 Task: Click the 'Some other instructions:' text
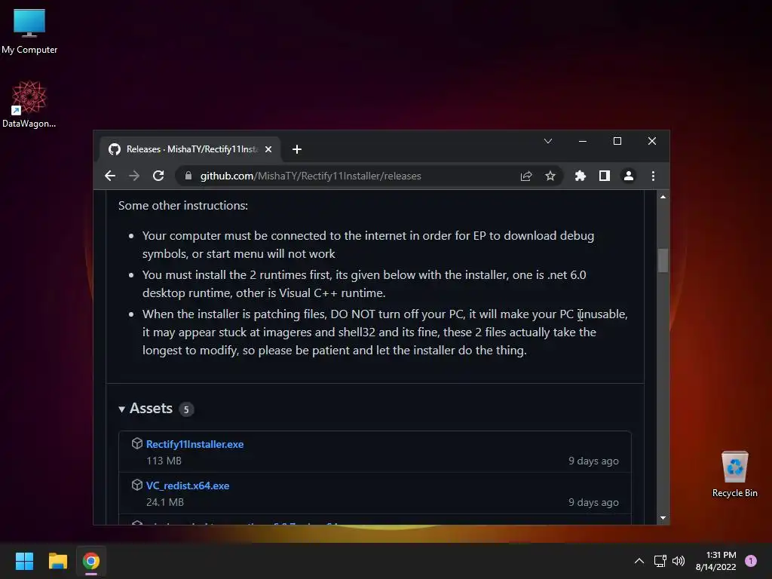click(183, 205)
